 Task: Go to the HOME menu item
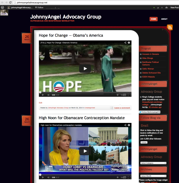coord(153,19)
